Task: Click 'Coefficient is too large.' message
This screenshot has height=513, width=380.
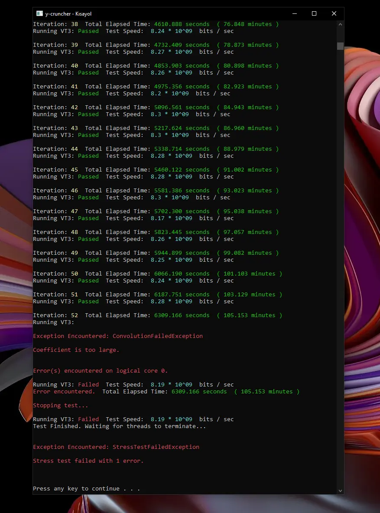Action: pos(76,350)
